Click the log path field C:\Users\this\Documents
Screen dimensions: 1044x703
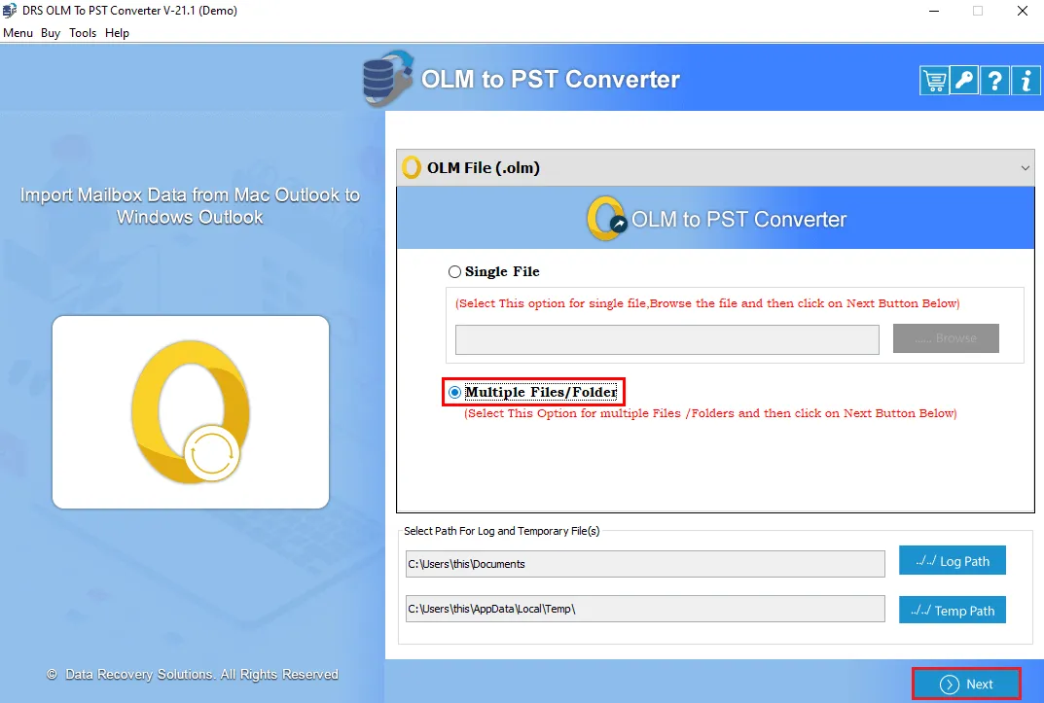click(x=645, y=564)
